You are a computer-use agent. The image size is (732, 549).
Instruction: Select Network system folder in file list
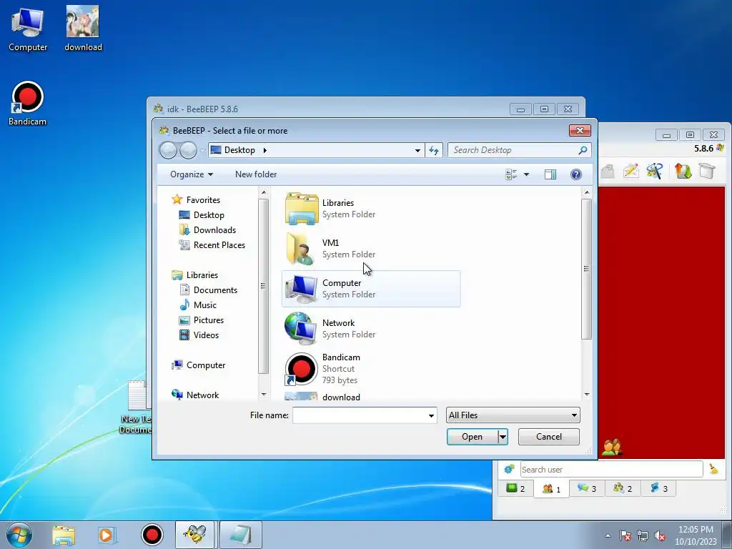point(371,329)
